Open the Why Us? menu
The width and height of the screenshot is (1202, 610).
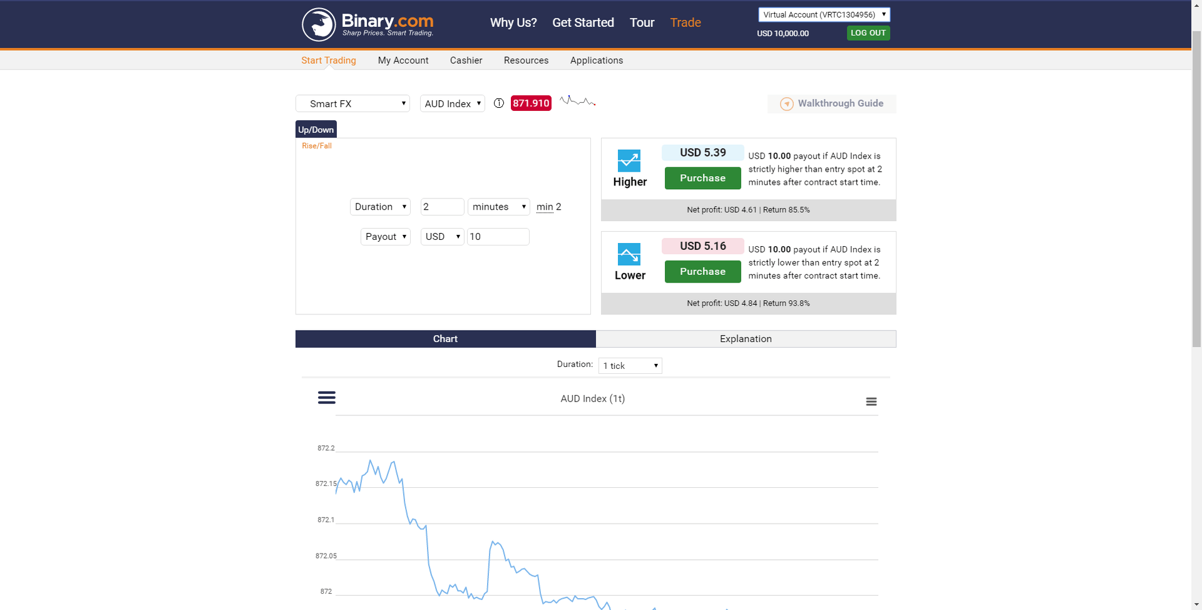point(513,23)
